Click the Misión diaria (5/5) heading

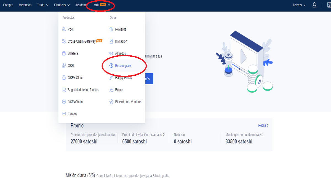pyautogui.click(x=80, y=175)
